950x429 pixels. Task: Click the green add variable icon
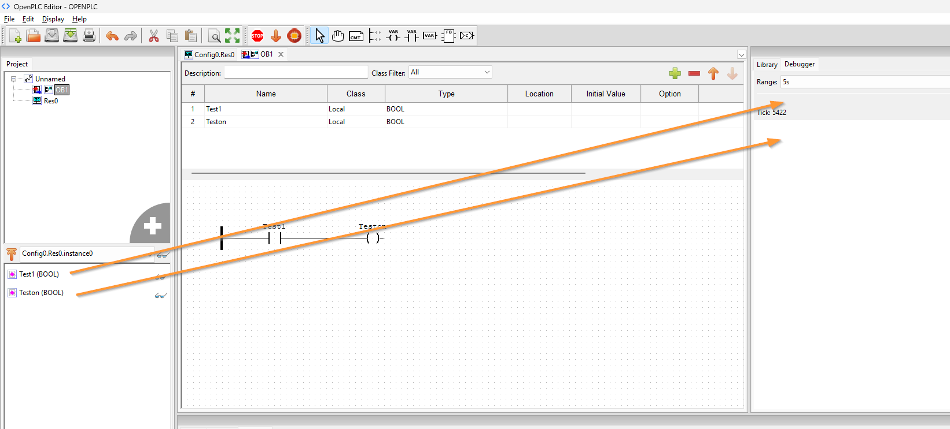675,73
